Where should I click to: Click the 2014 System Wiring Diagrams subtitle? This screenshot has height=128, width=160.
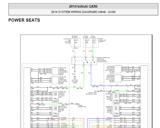click(x=83, y=12)
